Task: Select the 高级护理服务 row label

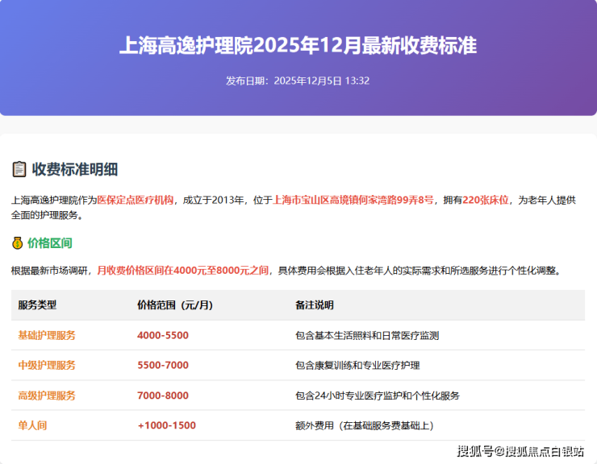Action: point(47,396)
